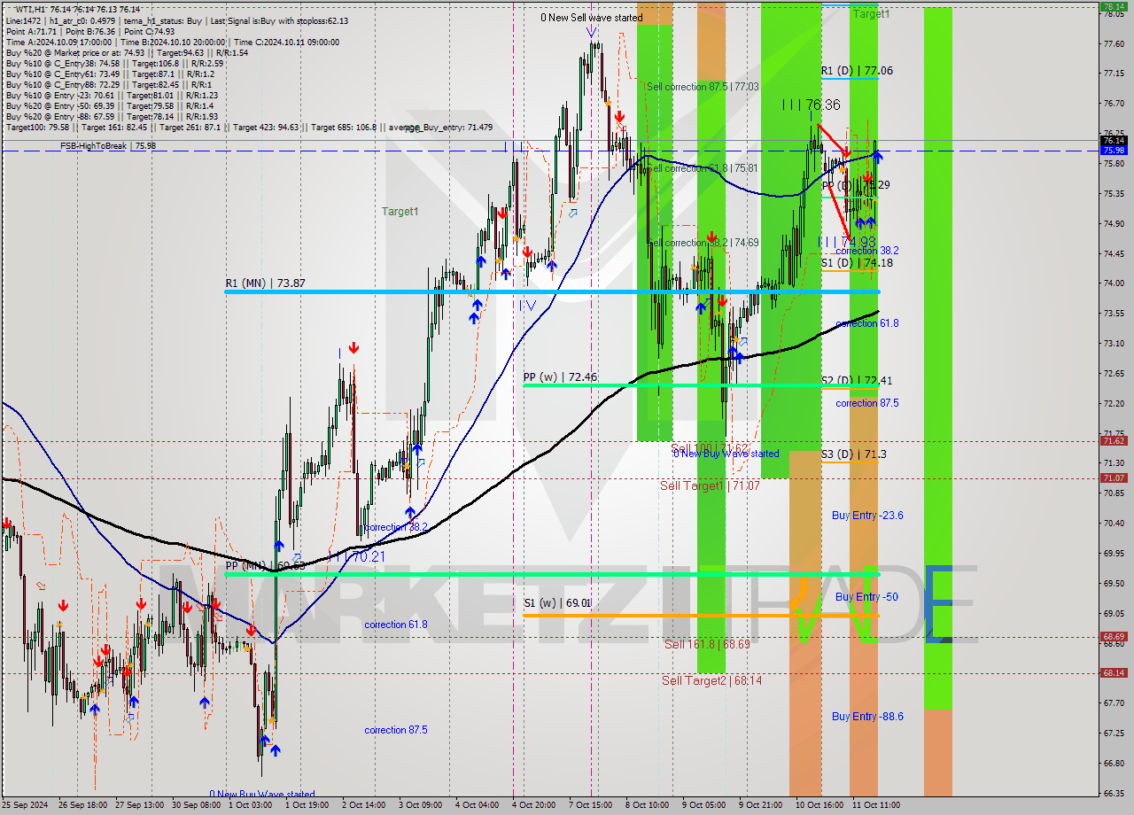
Task: Click the 'Buy Entry -88.6' label
Action: point(867,716)
